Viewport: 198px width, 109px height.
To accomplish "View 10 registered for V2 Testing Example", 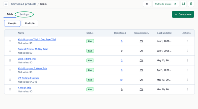I will coord(121,80).
